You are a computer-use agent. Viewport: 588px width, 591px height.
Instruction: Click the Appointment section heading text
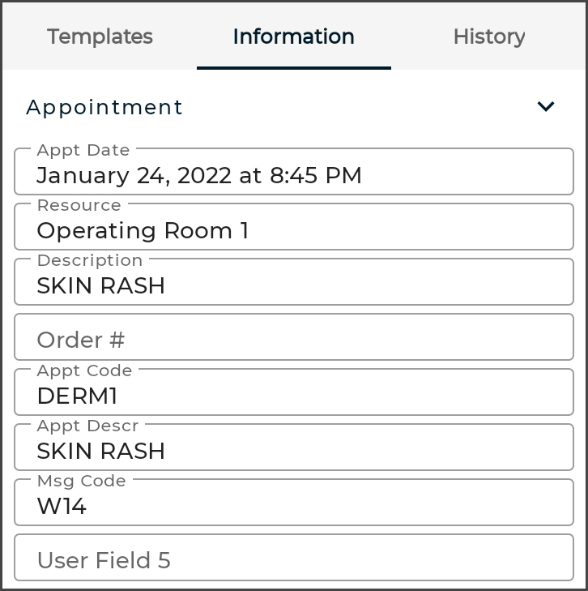click(x=104, y=107)
